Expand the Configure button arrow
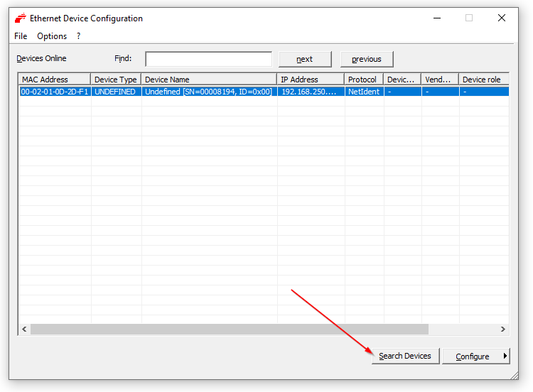 point(505,356)
